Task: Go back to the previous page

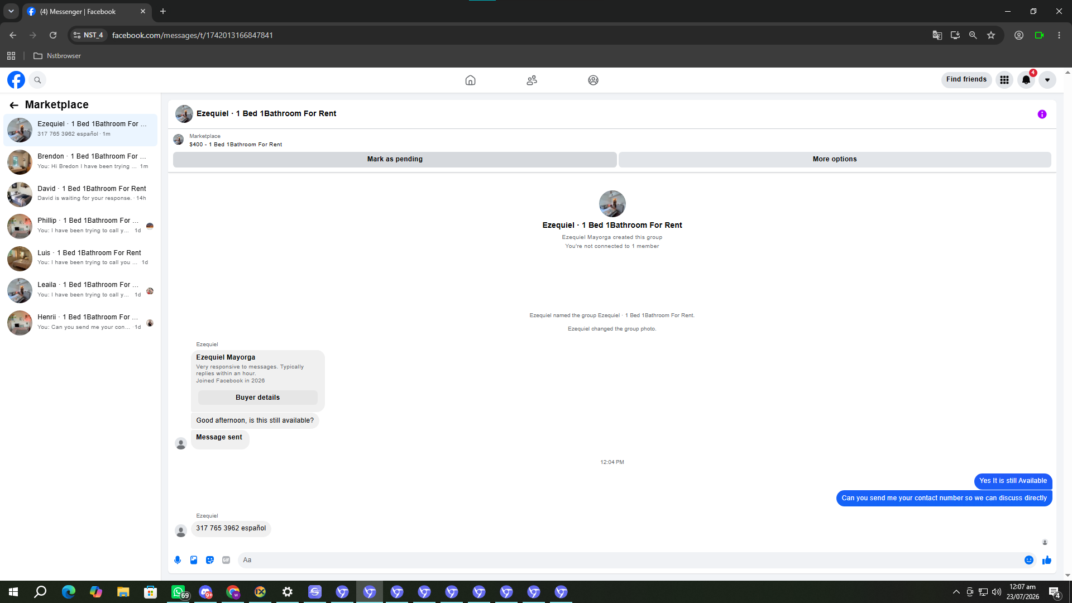Action: (13, 35)
